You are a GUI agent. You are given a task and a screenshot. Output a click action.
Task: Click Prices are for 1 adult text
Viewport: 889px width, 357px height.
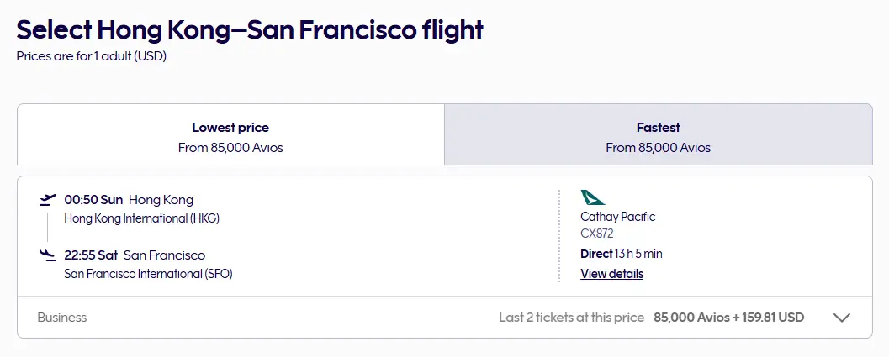(x=92, y=56)
